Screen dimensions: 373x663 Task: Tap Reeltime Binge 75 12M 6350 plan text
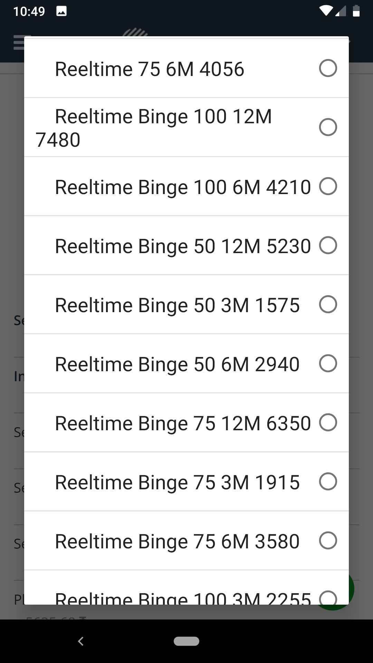tap(183, 423)
